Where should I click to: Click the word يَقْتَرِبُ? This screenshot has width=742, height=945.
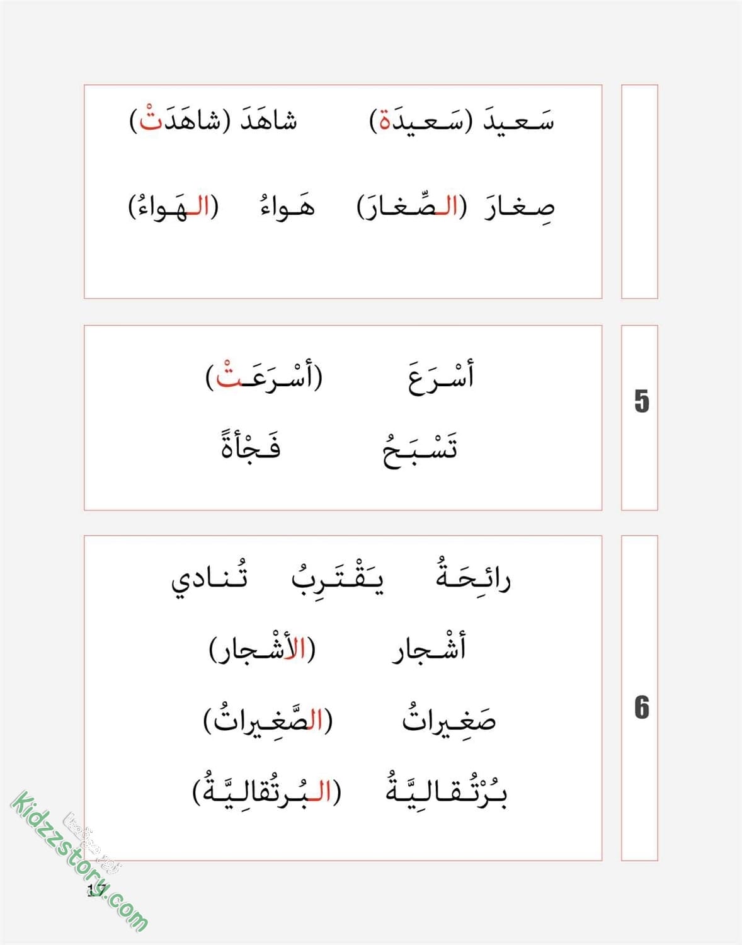pos(337,576)
